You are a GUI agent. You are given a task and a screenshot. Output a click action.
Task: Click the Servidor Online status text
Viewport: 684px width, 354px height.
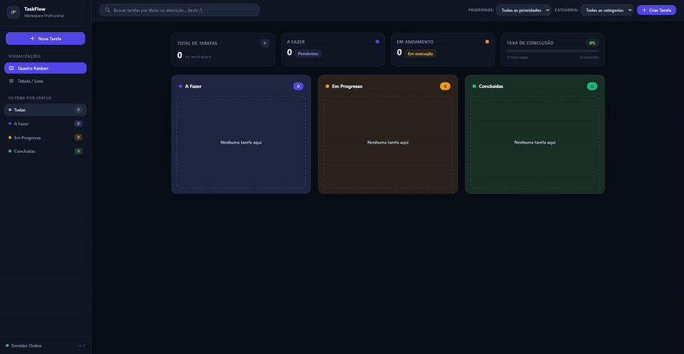(26, 345)
